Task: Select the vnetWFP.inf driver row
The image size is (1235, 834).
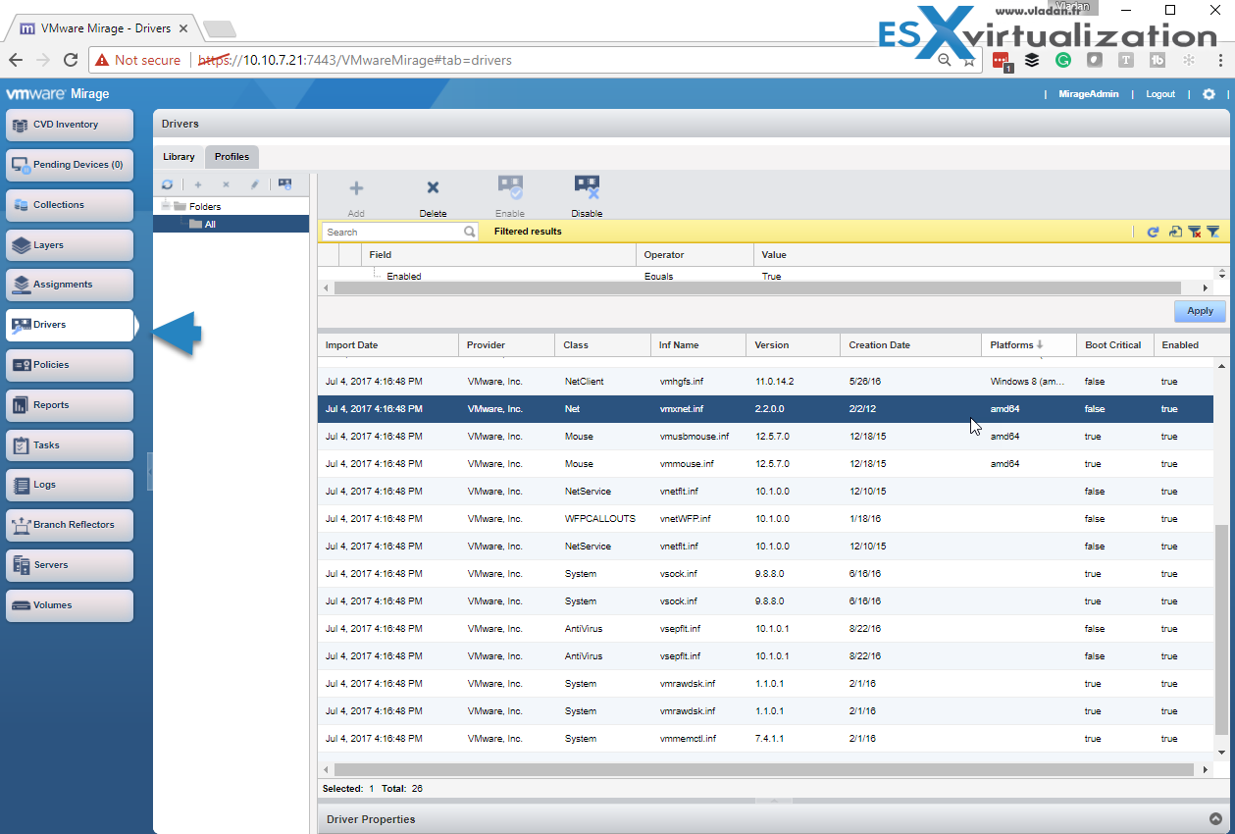Action: tap(765, 519)
